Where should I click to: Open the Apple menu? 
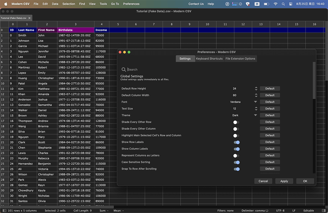[x=5, y=4]
